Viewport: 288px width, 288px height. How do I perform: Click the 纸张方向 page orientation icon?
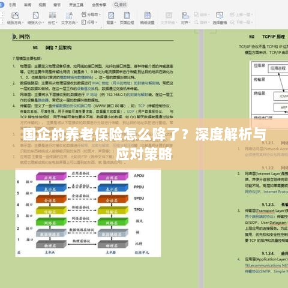[15, 16]
